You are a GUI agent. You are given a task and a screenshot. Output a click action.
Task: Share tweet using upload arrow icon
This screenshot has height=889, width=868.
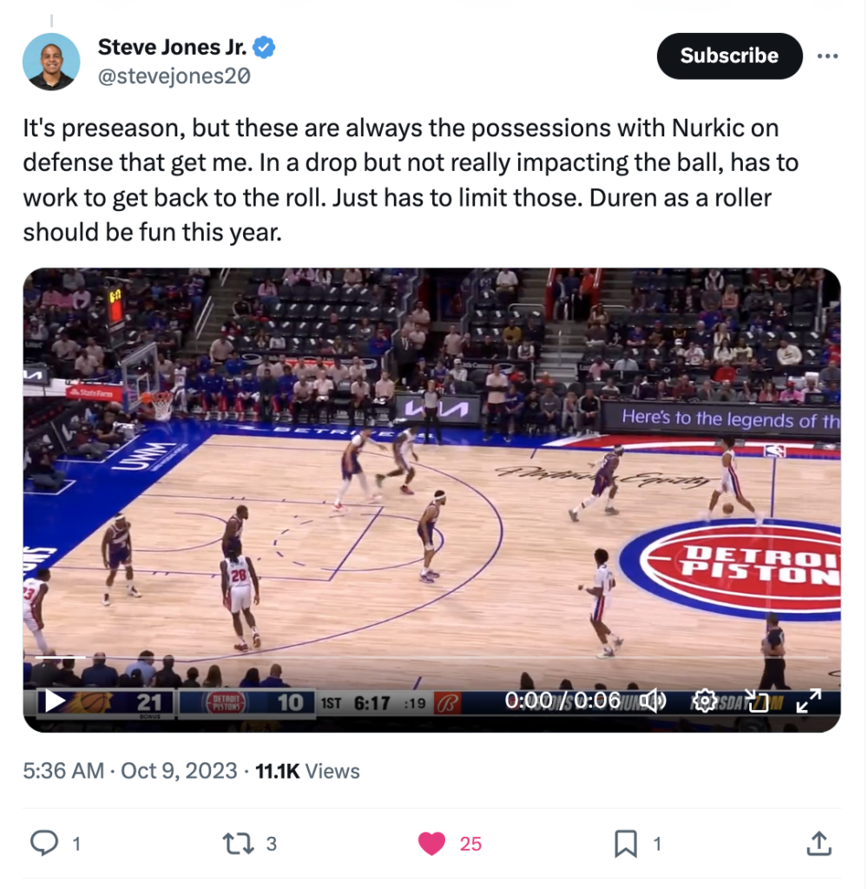[819, 844]
